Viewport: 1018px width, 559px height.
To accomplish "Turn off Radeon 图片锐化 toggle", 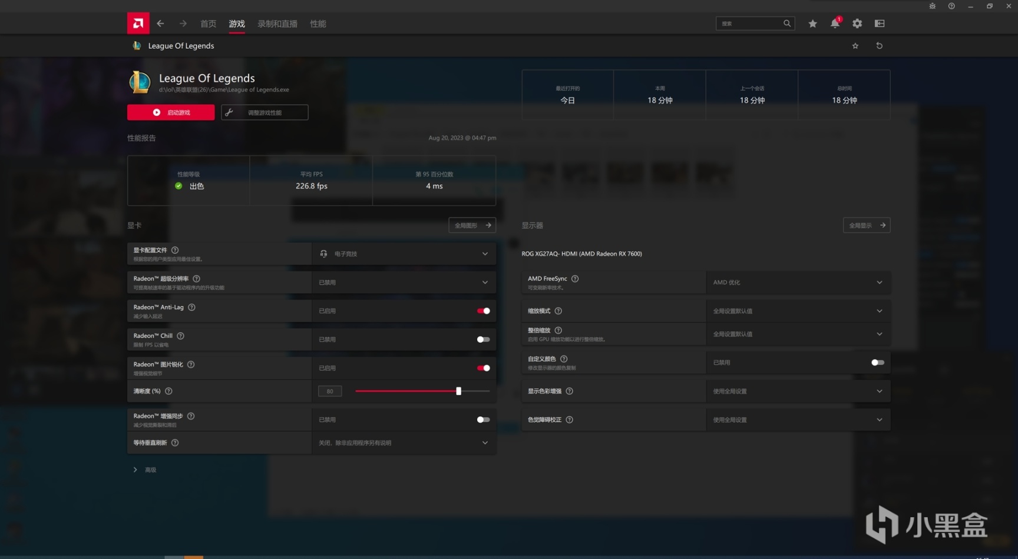I will (x=483, y=368).
